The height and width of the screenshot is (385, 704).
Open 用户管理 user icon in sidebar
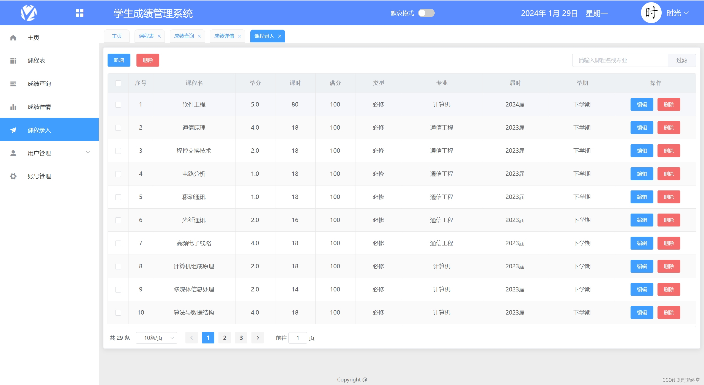[x=13, y=153]
